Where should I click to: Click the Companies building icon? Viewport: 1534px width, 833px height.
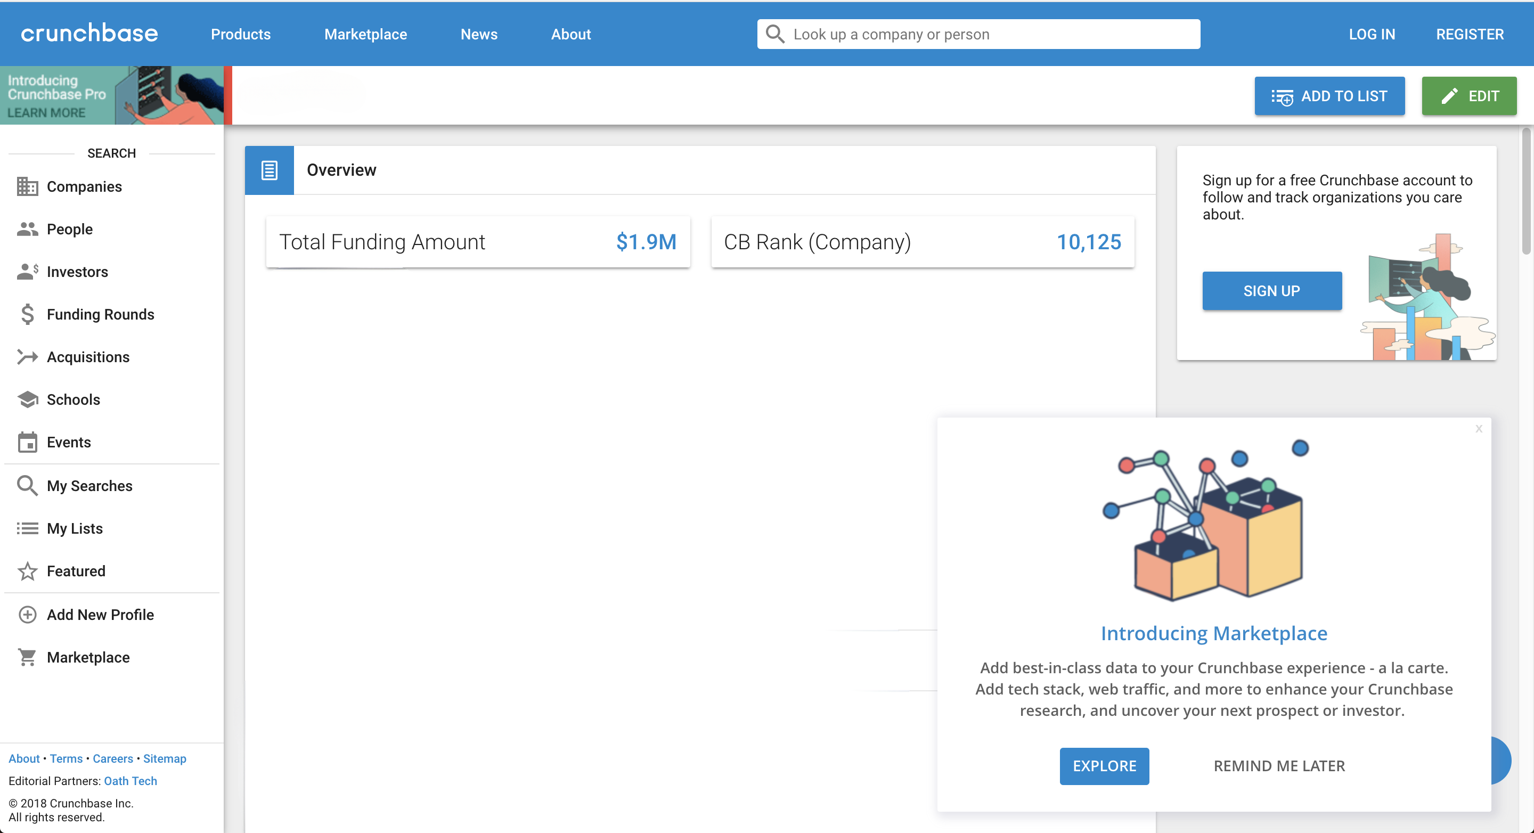click(x=27, y=186)
